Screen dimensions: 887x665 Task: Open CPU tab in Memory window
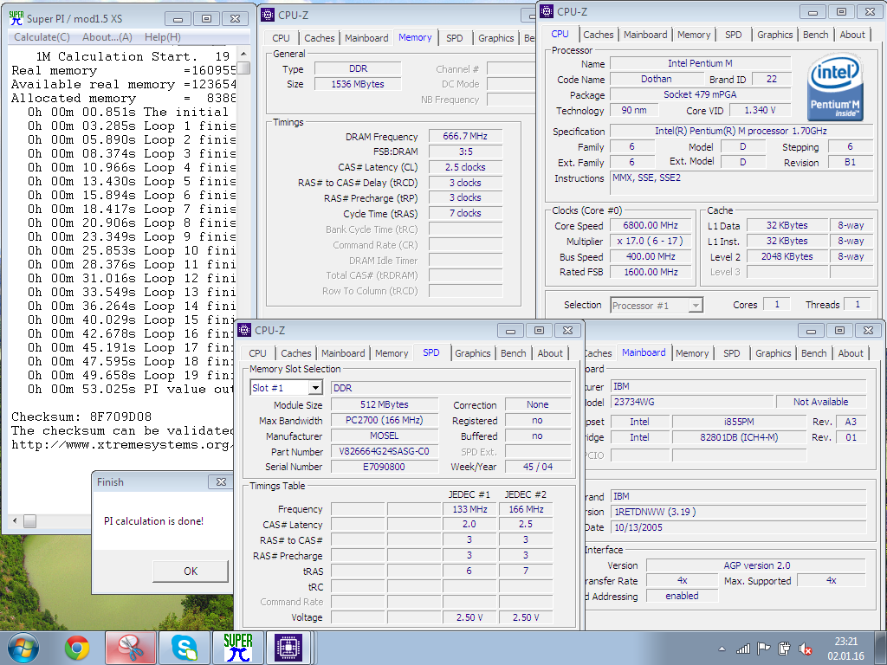click(x=281, y=38)
